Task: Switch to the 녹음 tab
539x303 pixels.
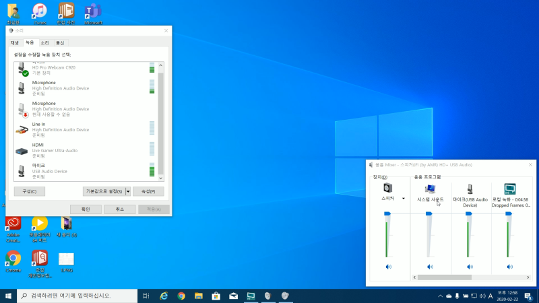Action: [30, 42]
